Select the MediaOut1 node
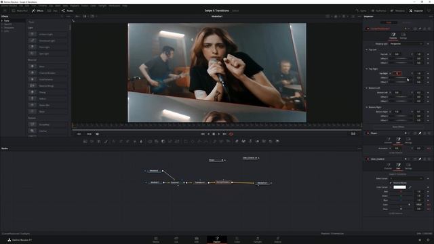 262,183
